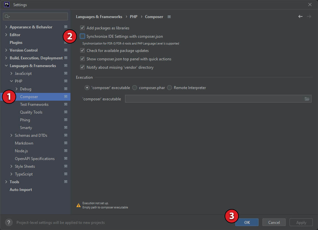
Task: Click the settings icon next to Composer breadcrumb
Action: click(x=169, y=16)
